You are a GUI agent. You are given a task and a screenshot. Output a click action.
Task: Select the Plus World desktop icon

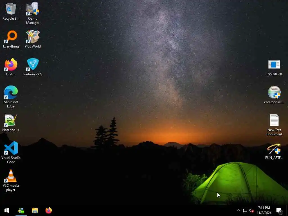pyautogui.click(x=33, y=39)
